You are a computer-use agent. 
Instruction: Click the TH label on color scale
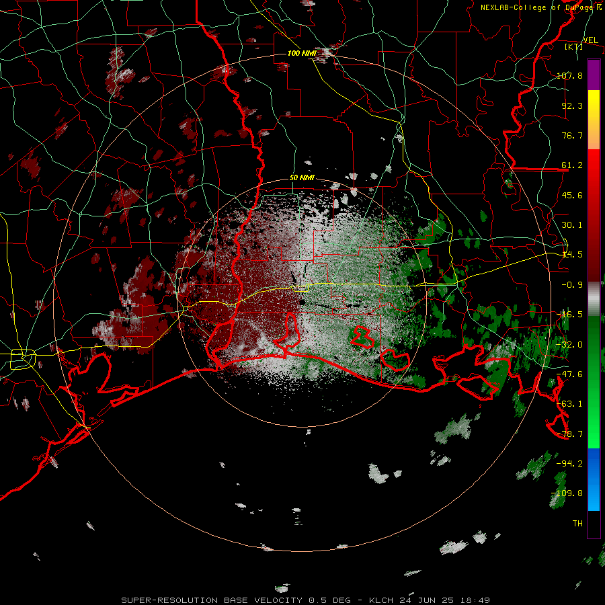coord(577,524)
